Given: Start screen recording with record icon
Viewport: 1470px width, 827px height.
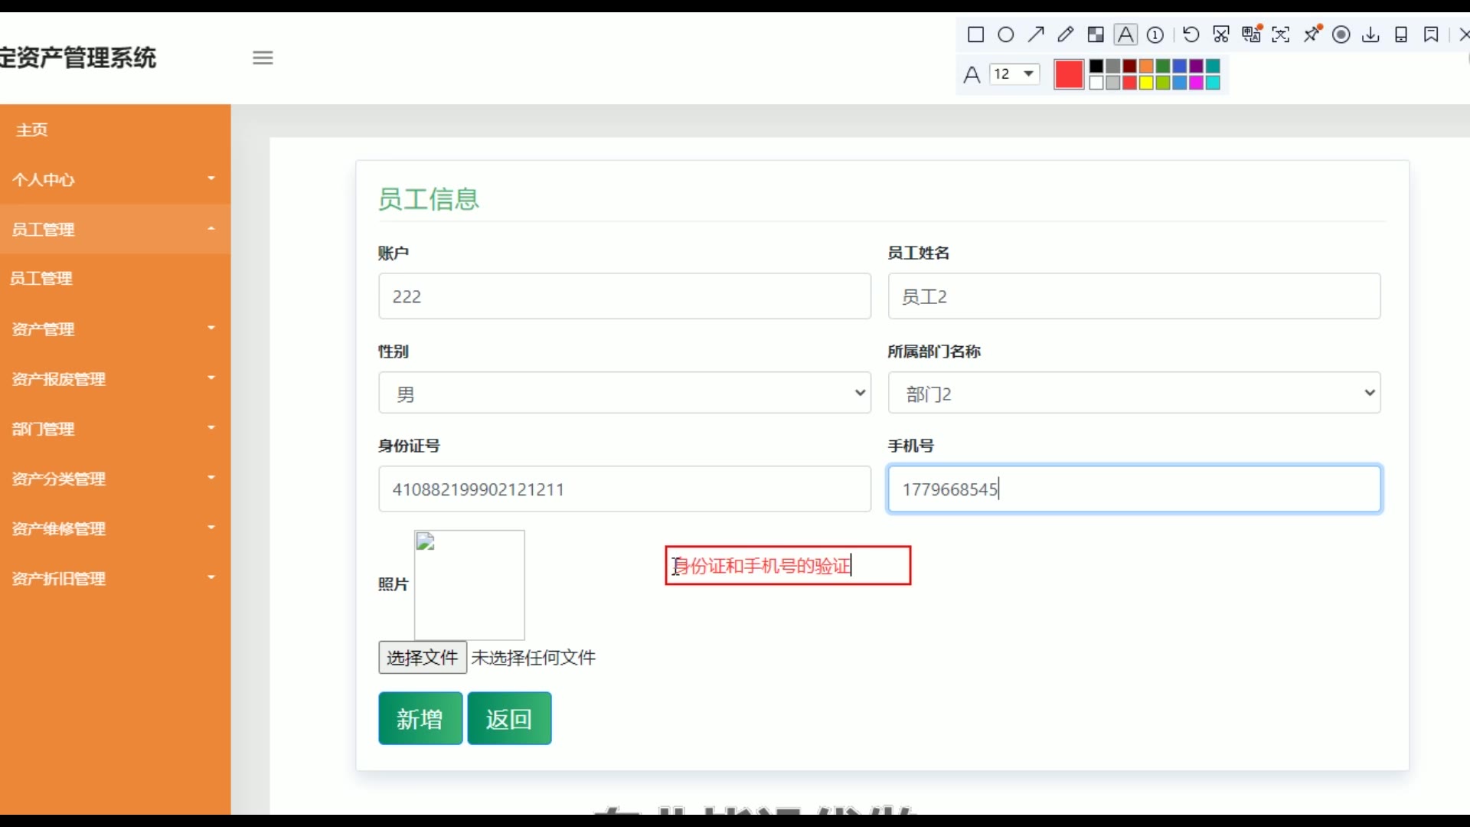Looking at the screenshot, I should point(1341,34).
